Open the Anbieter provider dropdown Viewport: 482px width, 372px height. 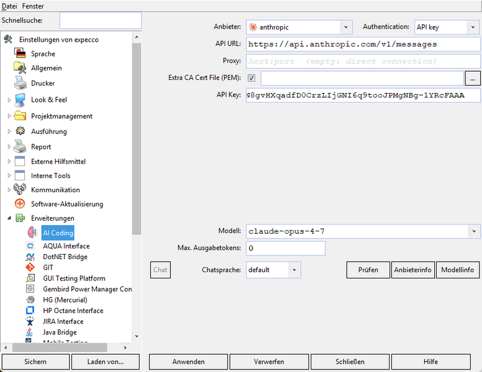(x=346, y=27)
